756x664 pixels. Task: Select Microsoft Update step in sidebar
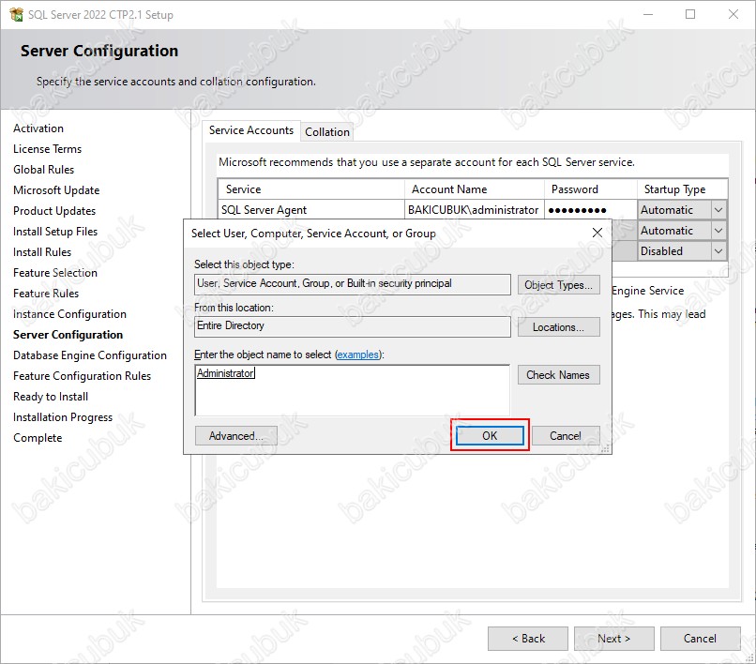pos(56,190)
